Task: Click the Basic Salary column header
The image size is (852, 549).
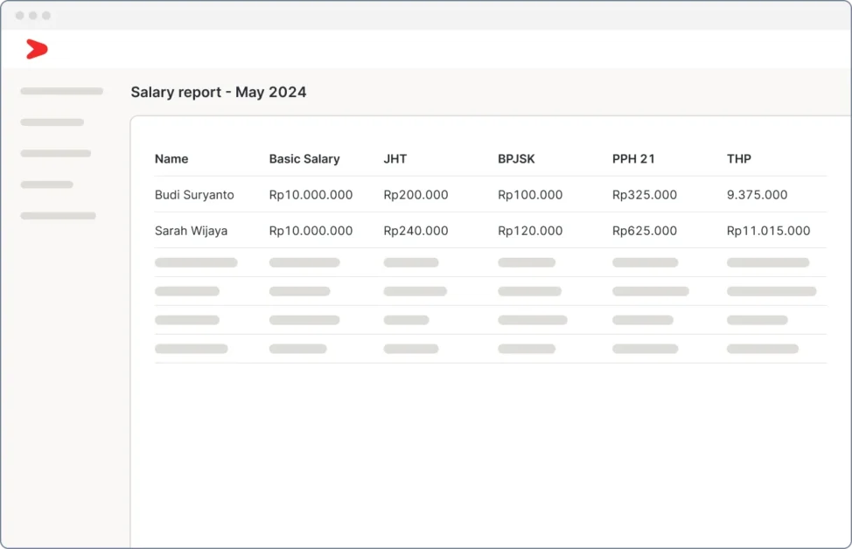Action: [x=304, y=159]
